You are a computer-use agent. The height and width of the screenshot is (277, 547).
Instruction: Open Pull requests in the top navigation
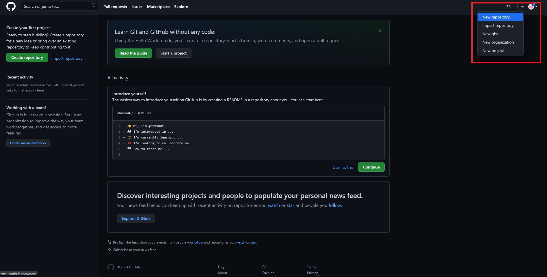coord(115,7)
